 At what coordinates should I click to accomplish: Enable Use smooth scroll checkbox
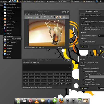83,42
